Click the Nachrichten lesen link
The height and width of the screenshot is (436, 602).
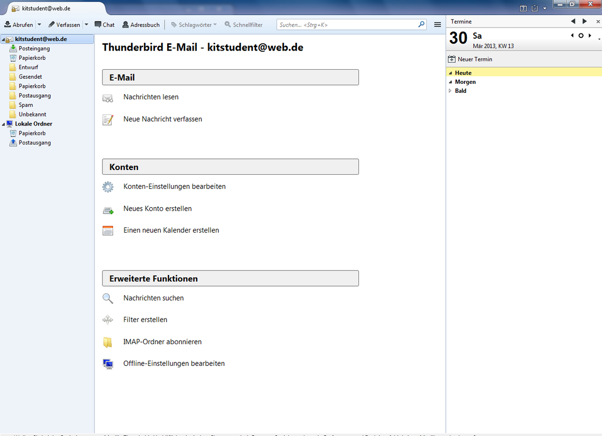pos(151,97)
